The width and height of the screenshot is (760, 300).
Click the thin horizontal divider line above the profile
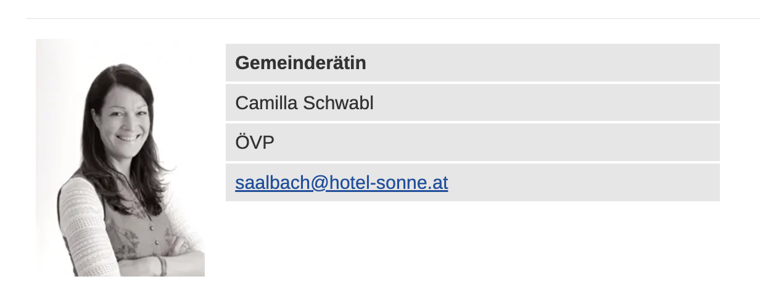[393, 19]
